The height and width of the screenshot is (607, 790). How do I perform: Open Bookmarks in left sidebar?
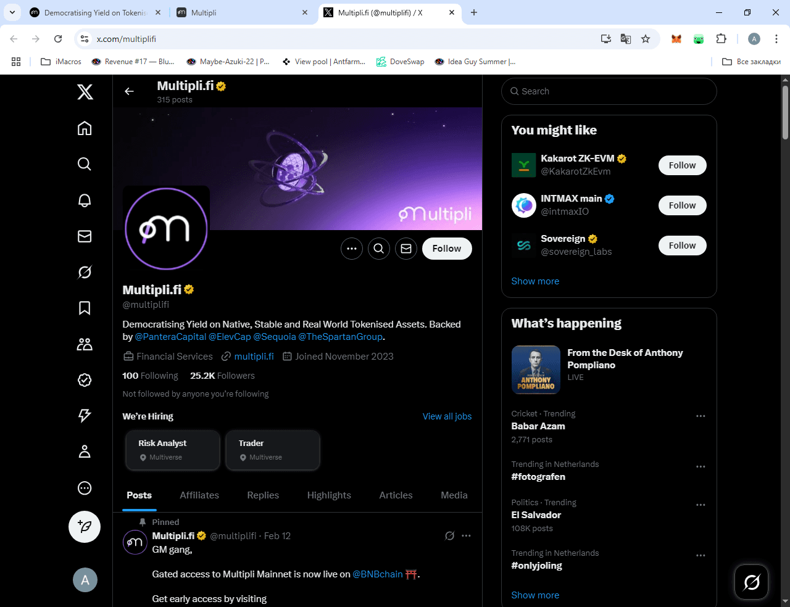[85, 308]
